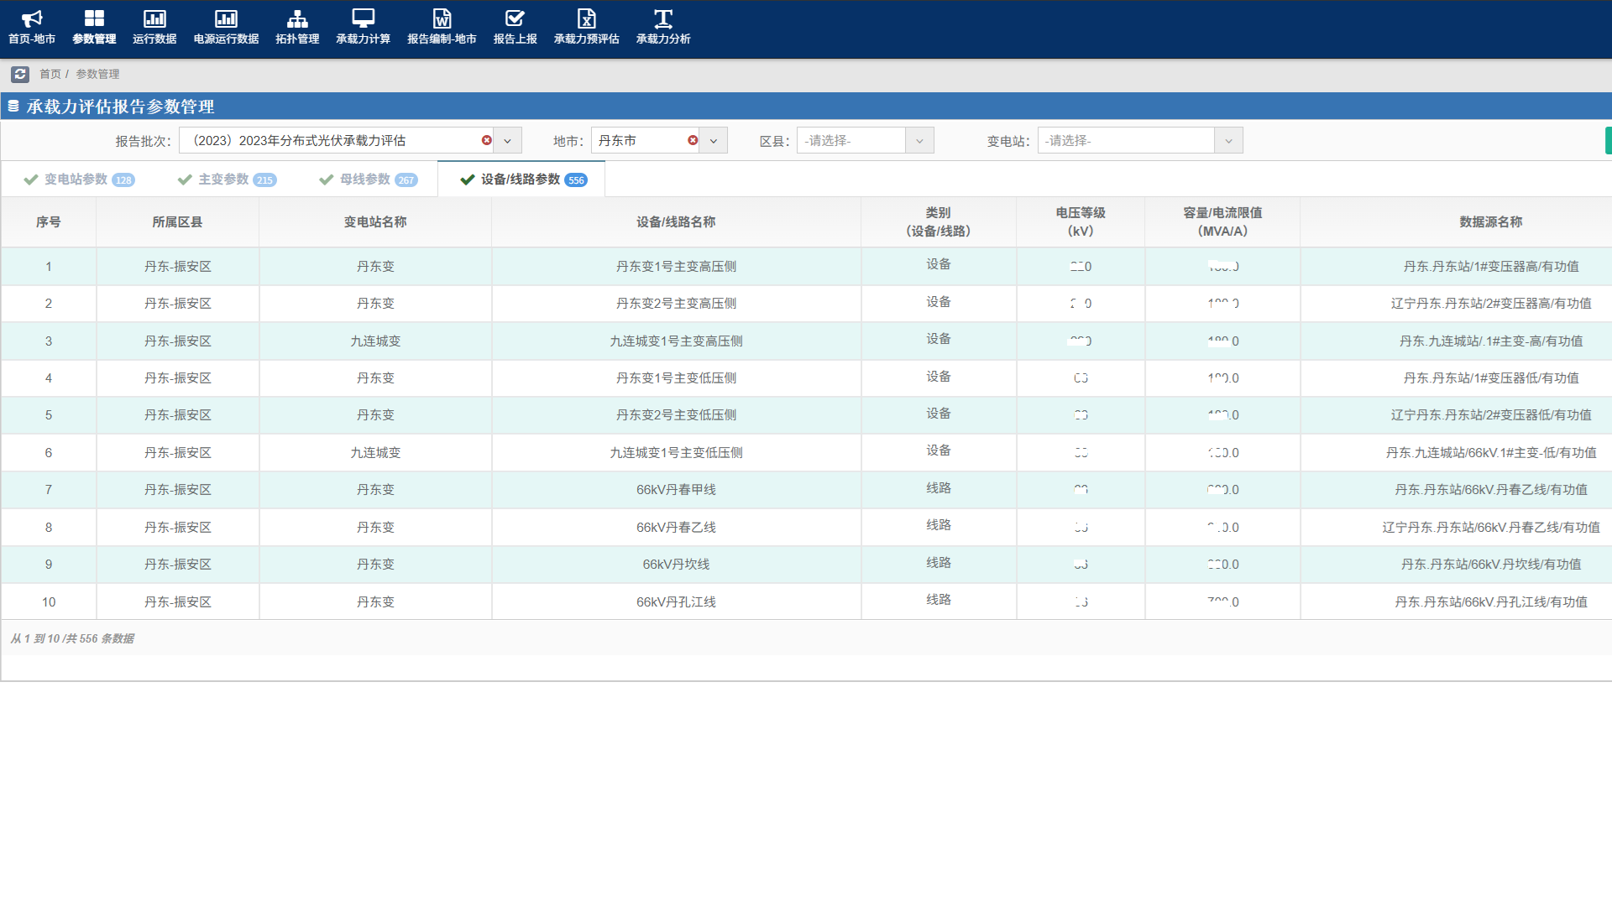Select row 5 丹东变2号主变低压侧

click(675, 415)
